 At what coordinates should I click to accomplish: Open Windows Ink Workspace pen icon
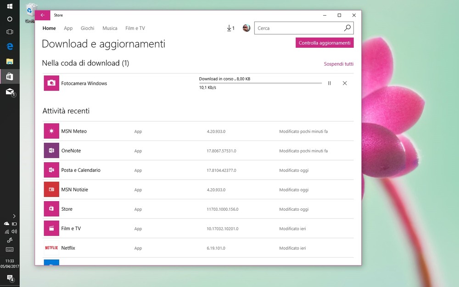pyautogui.click(x=10, y=240)
